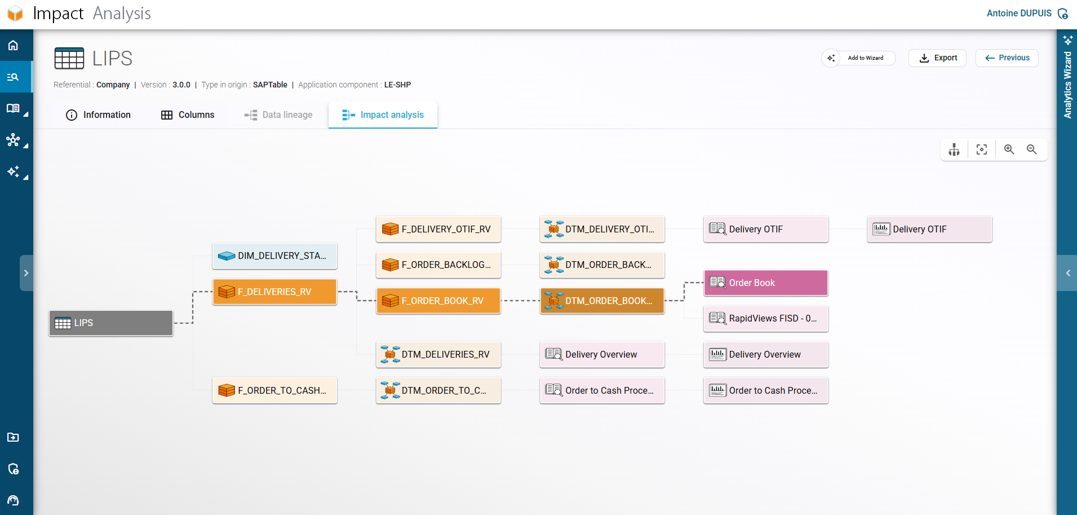This screenshot has height=515, width=1077.
Task: Expand the network graph sidebar submenu arrow
Action: [x=26, y=146]
